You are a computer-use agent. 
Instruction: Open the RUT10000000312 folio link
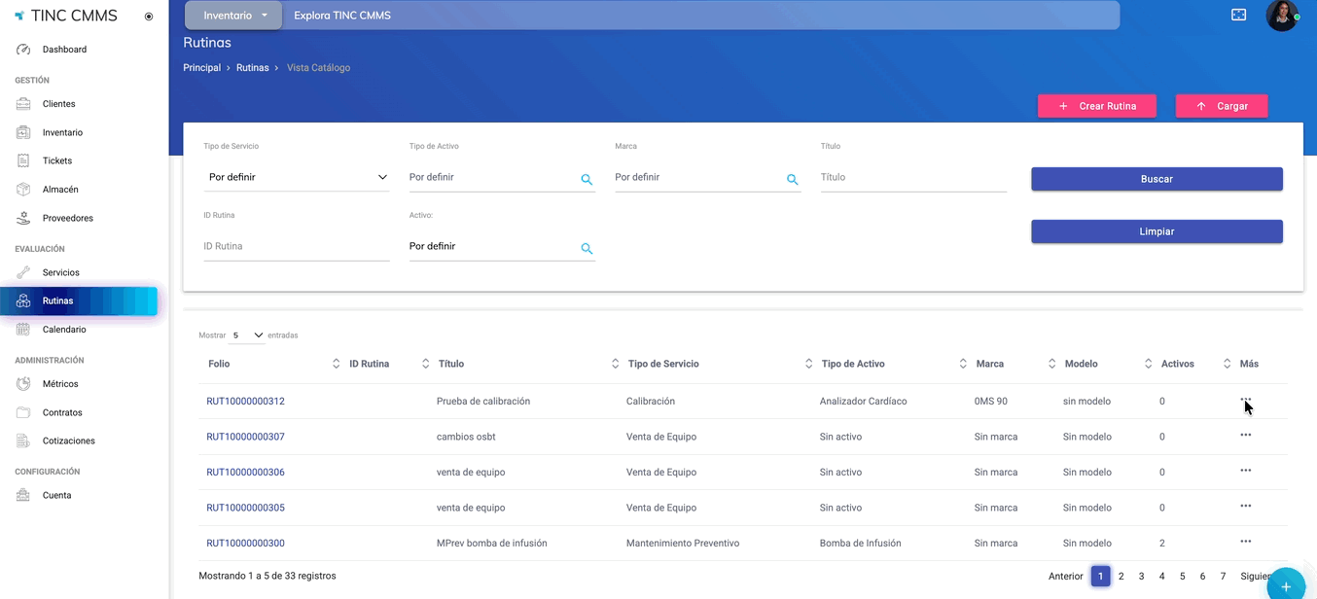(245, 402)
